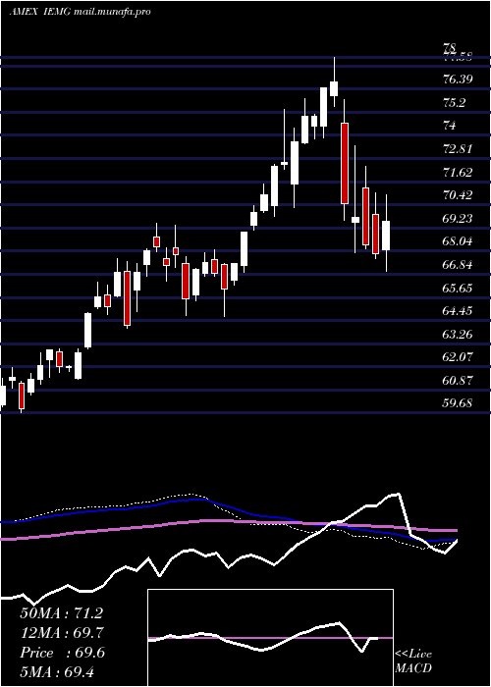Select the 65.65 price label
491x687 pixels.
458,288
